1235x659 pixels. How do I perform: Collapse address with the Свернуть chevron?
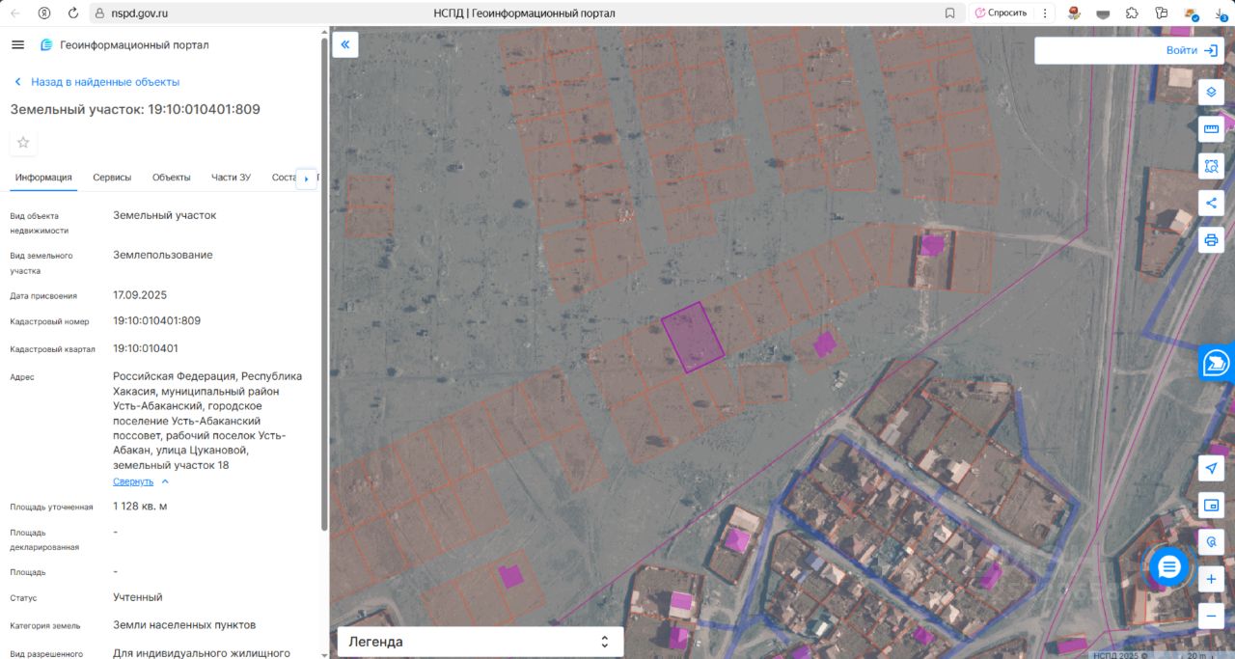coord(165,481)
